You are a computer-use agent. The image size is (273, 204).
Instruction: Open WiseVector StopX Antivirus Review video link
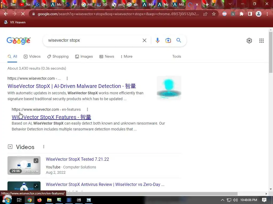[105, 184]
